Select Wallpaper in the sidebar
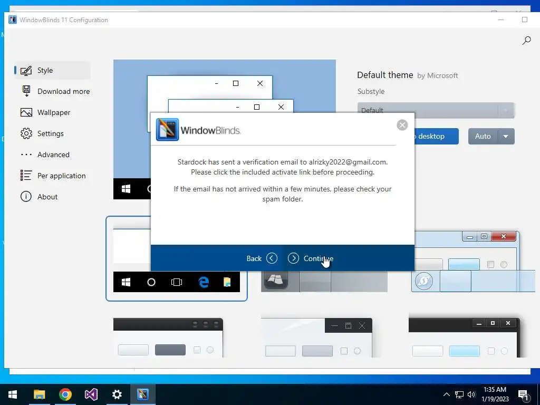 [x=45, y=113]
